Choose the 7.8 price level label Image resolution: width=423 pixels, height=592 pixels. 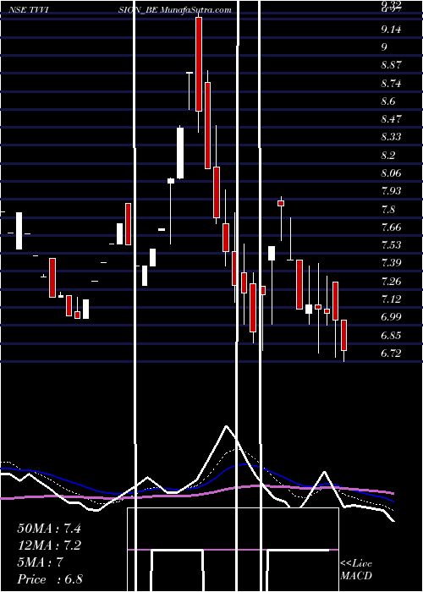(x=388, y=209)
